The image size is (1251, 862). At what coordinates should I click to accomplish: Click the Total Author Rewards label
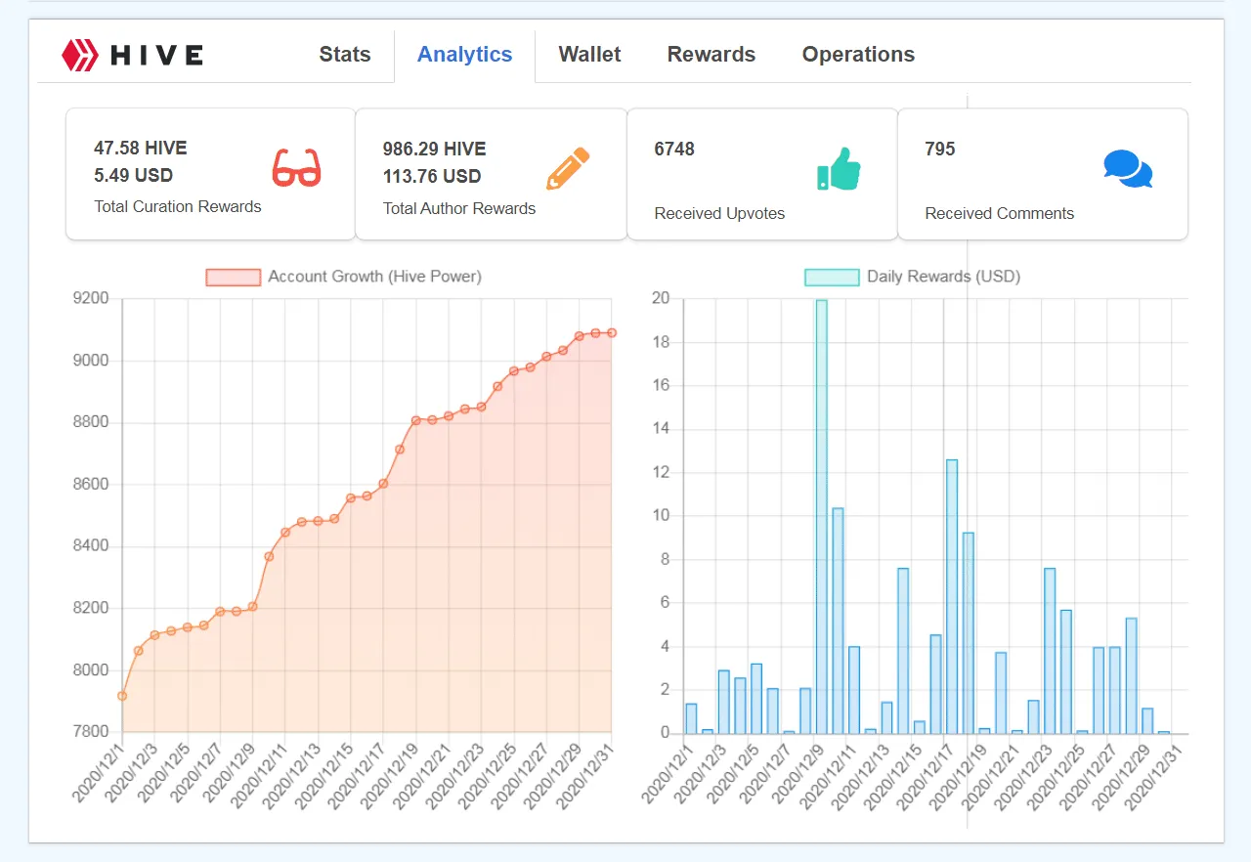[x=459, y=208]
